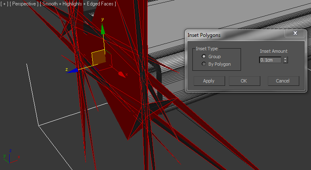The image size is (311, 170).
Task: Confirm the Inset Polygons dialog with OK
Action: pos(244,81)
